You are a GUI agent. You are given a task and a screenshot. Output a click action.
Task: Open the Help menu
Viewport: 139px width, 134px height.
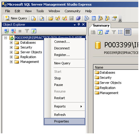coord(88,11)
